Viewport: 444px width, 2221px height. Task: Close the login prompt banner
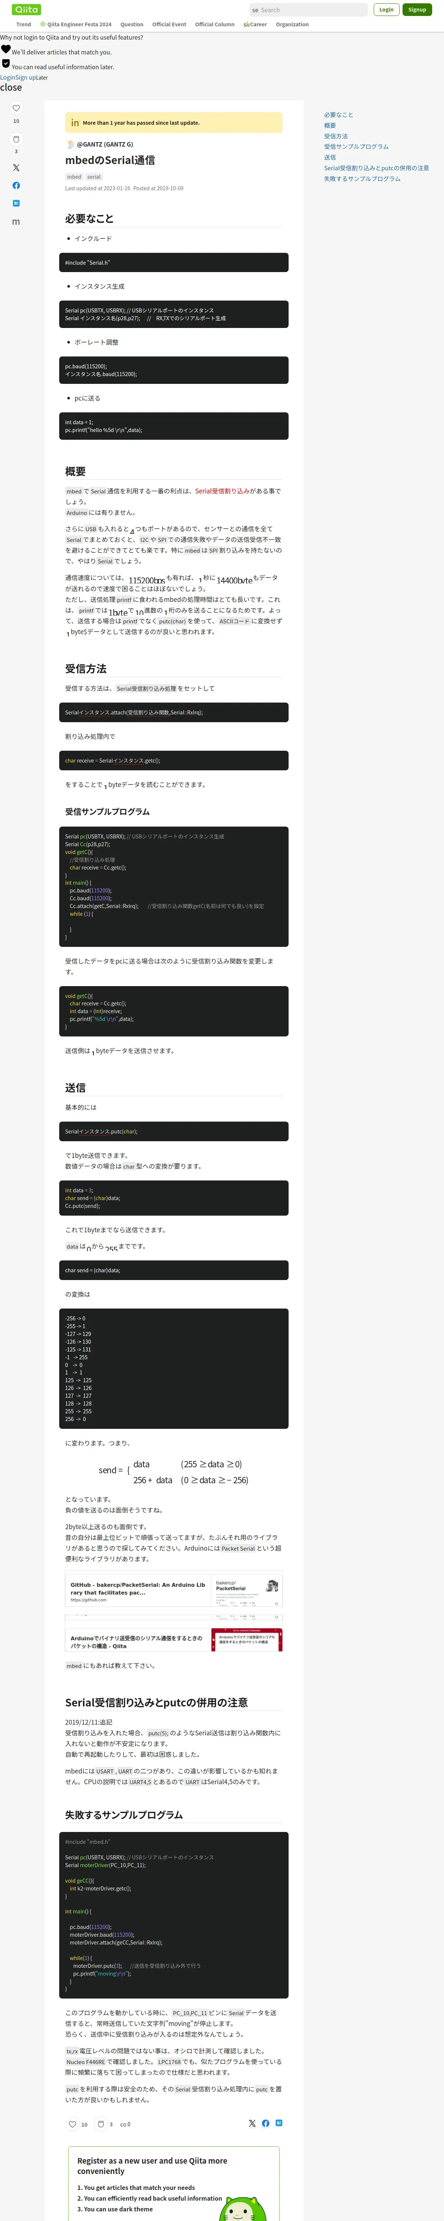pyautogui.click(x=11, y=87)
